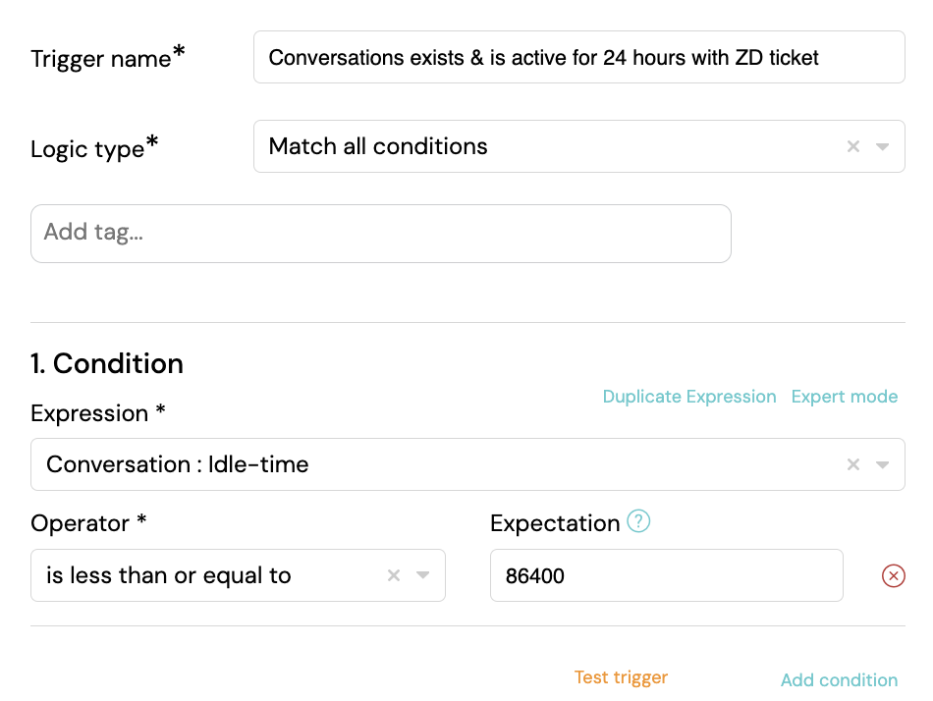The height and width of the screenshot is (701, 933).
Task: Click the Expectation label text
Action: [x=555, y=523]
